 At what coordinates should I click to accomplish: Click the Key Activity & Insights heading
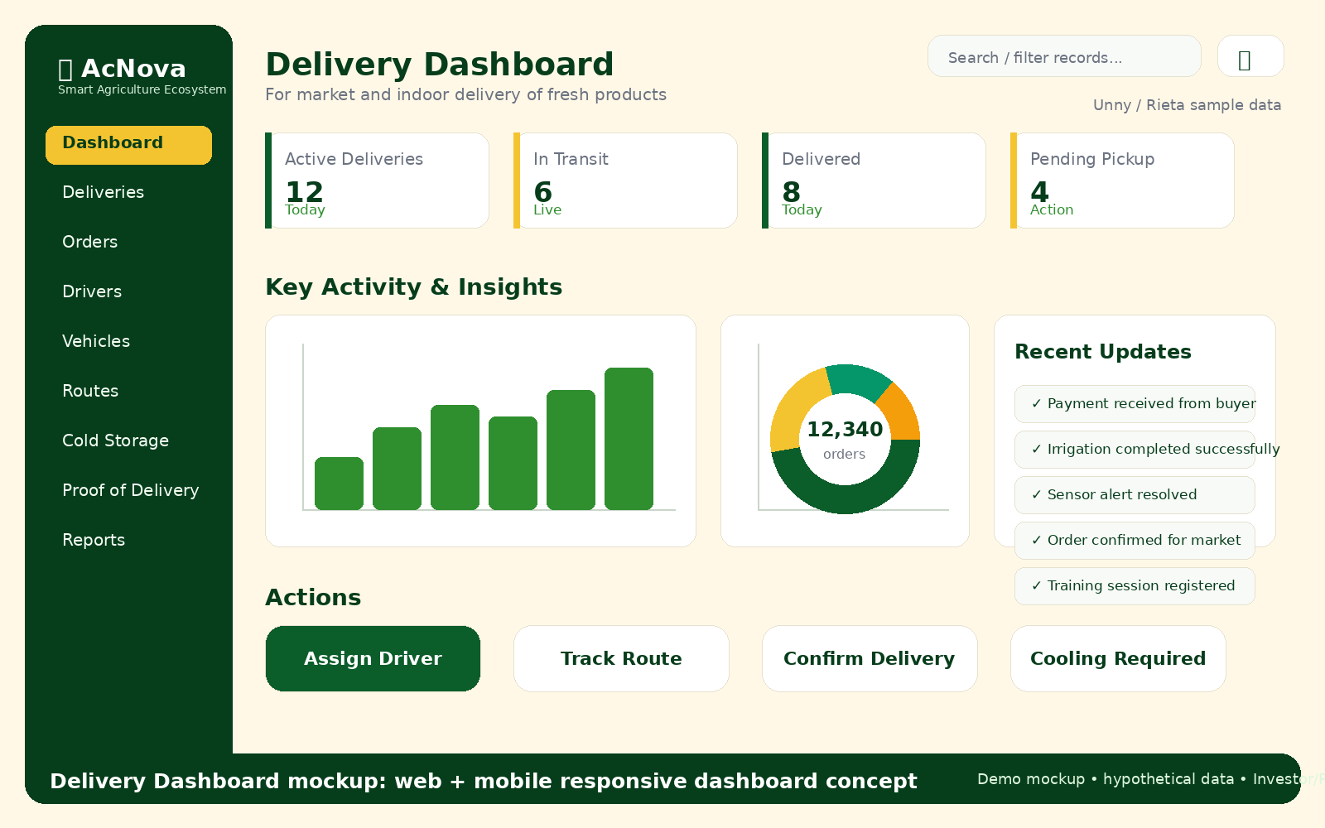413,287
